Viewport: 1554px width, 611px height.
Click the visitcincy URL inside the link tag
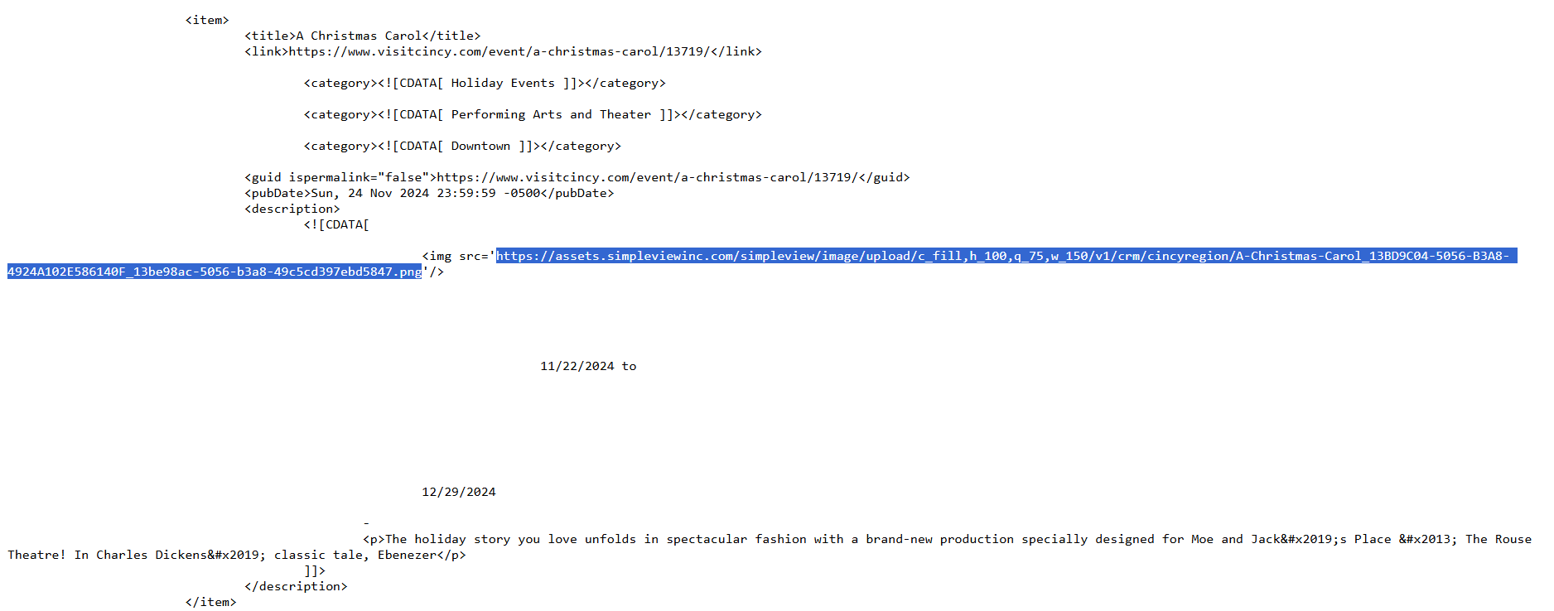point(499,51)
